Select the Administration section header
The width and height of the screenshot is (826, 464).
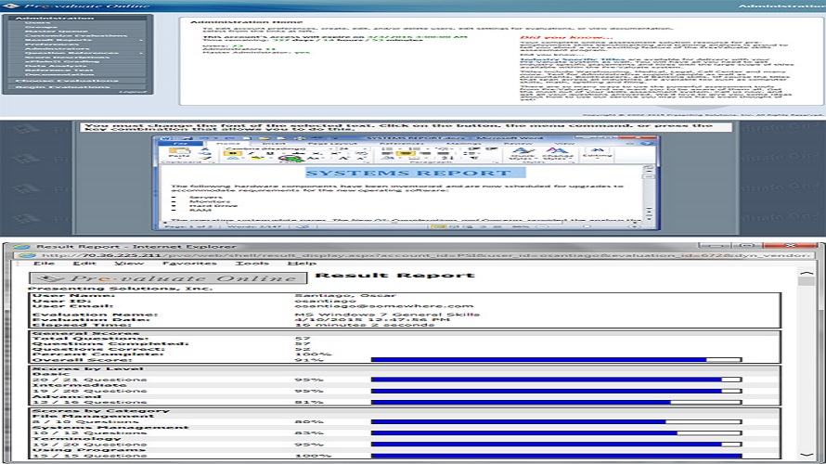click(77, 18)
